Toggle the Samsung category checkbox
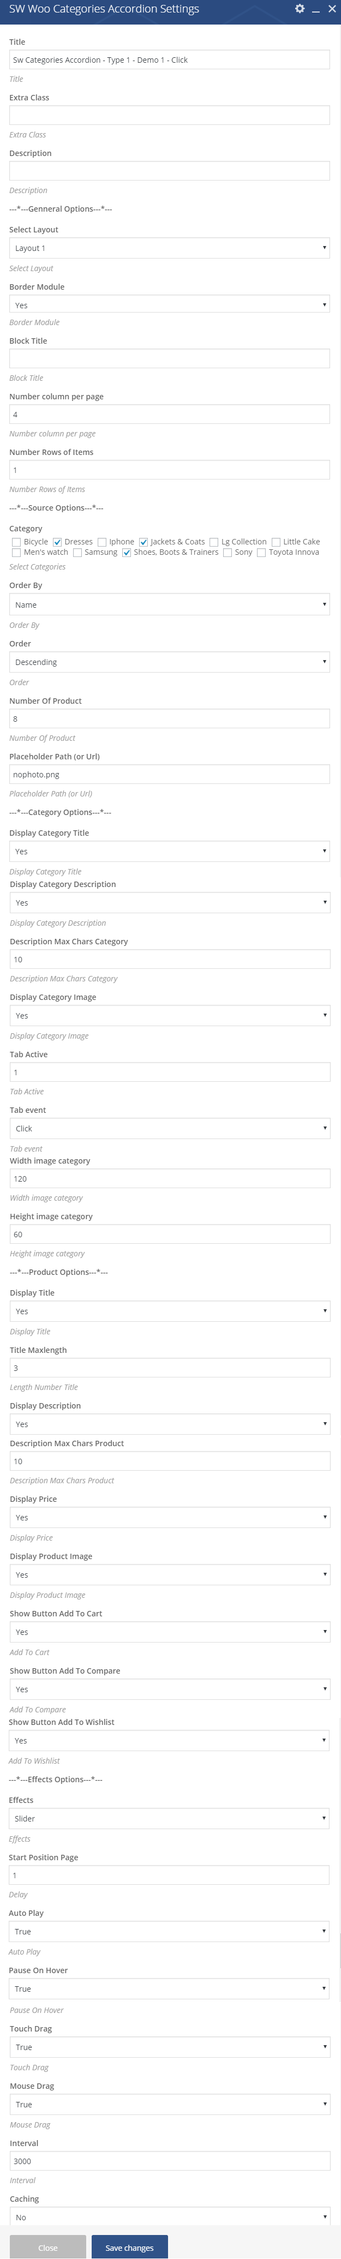Screen dimensions: 341x2259 coord(77,553)
